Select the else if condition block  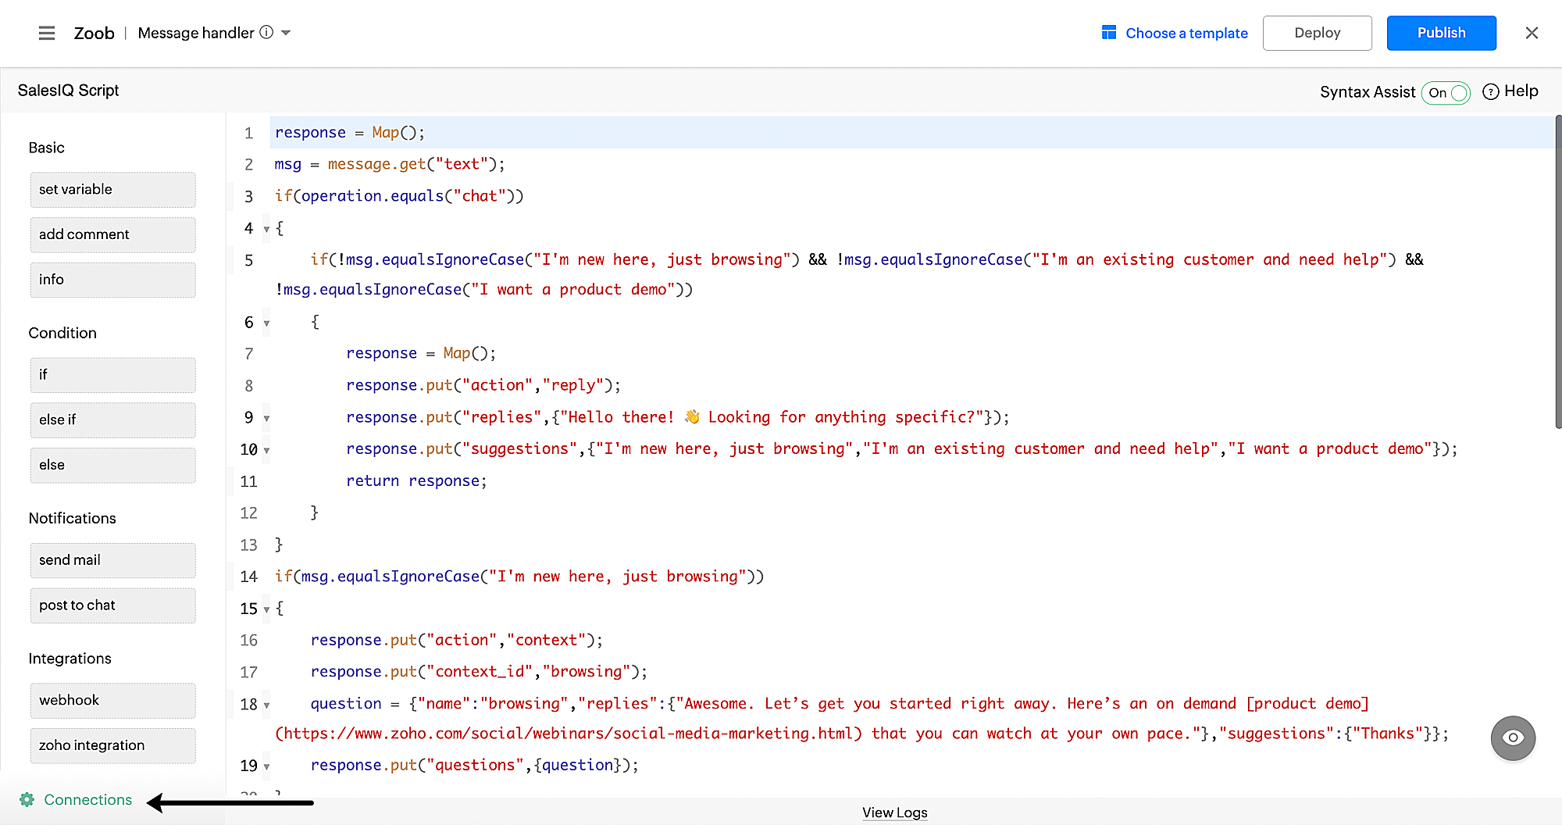click(x=112, y=420)
